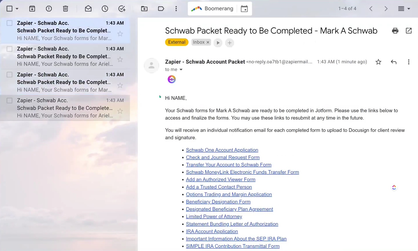Mark the conversation as unread

pos(88,9)
